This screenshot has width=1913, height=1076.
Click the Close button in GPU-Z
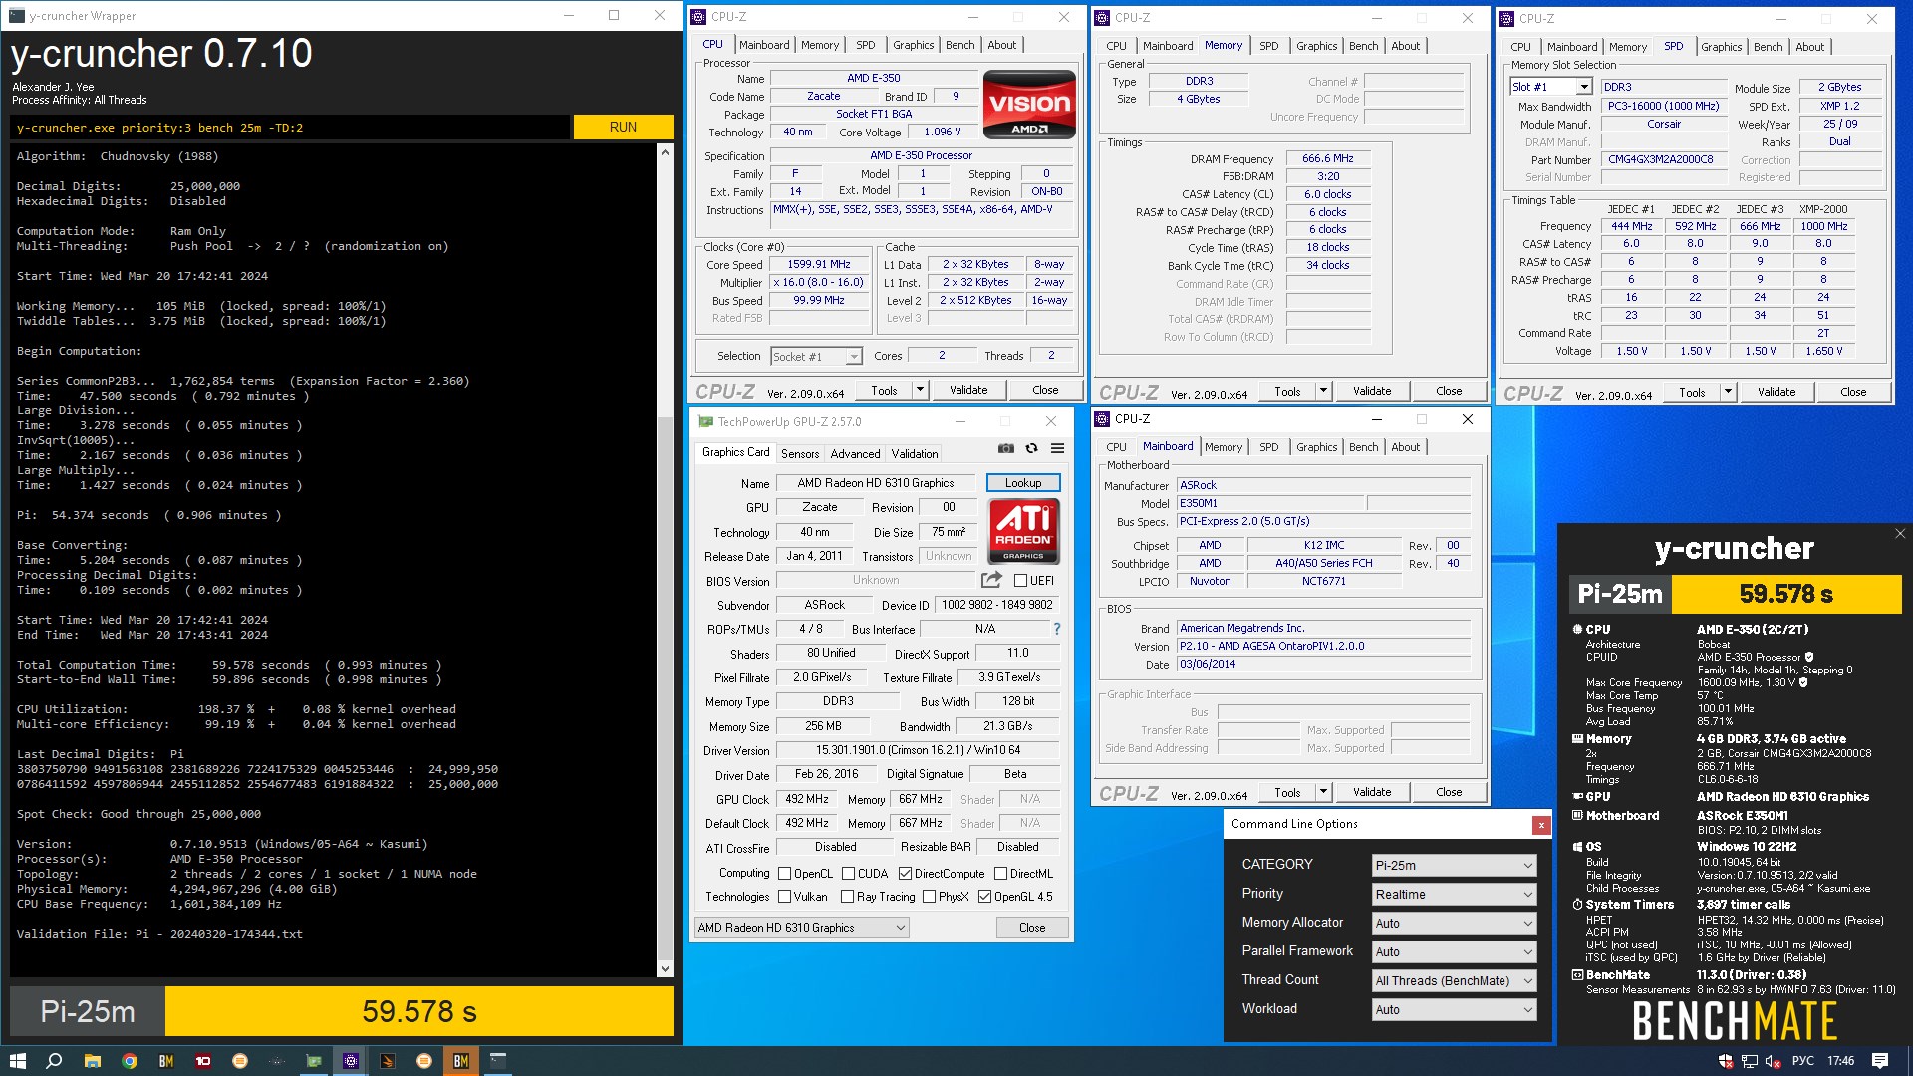click(1032, 928)
